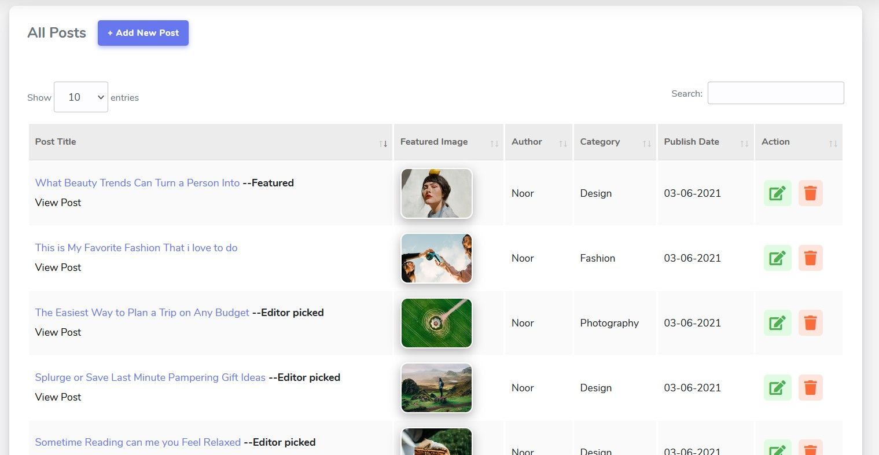Focus the Search input field
This screenshot has height=455, width=879.
pos(775,93)
